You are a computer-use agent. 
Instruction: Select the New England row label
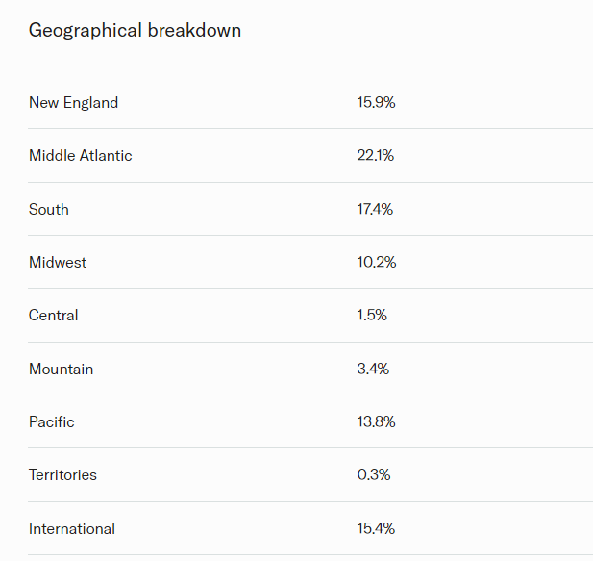(73, 103)
